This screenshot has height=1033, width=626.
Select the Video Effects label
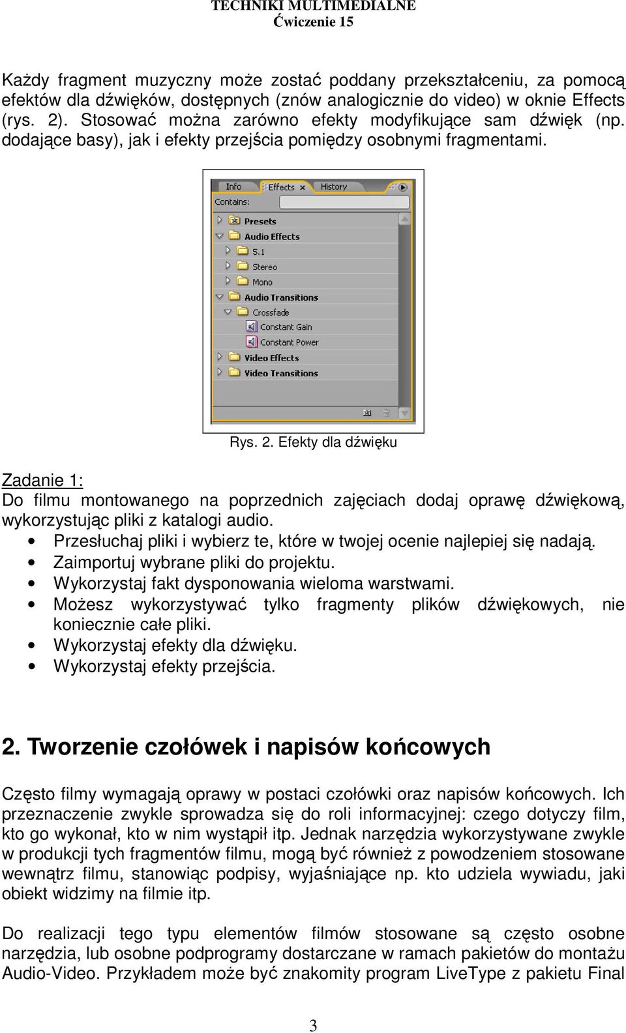coord(271,358)
